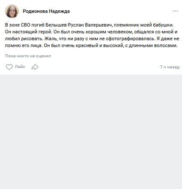Click the words "любил рисовать" in post
Viewport: 182px width, 189px height.
pyautogui.click(x=24, y=38)
